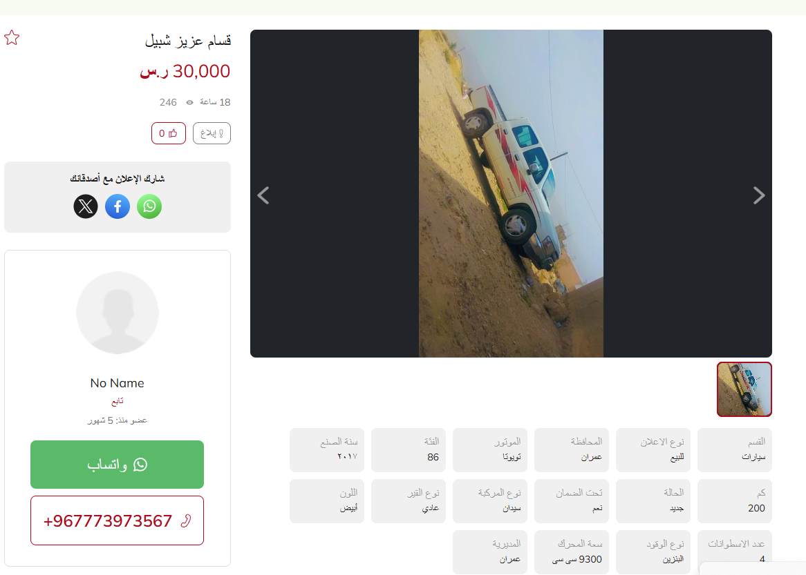Image resolution: width=806 pixels, height=575 pixels.
Task: Share the ad on Facebook
Action: point(118,206)
